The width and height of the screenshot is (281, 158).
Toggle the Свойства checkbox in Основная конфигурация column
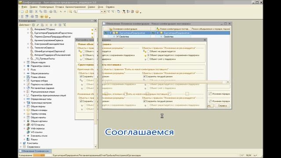click(118, 36)
